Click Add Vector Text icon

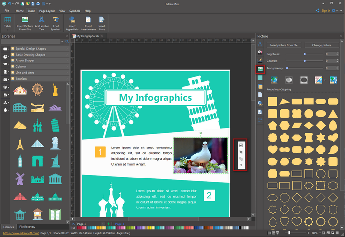coord(41,20)
